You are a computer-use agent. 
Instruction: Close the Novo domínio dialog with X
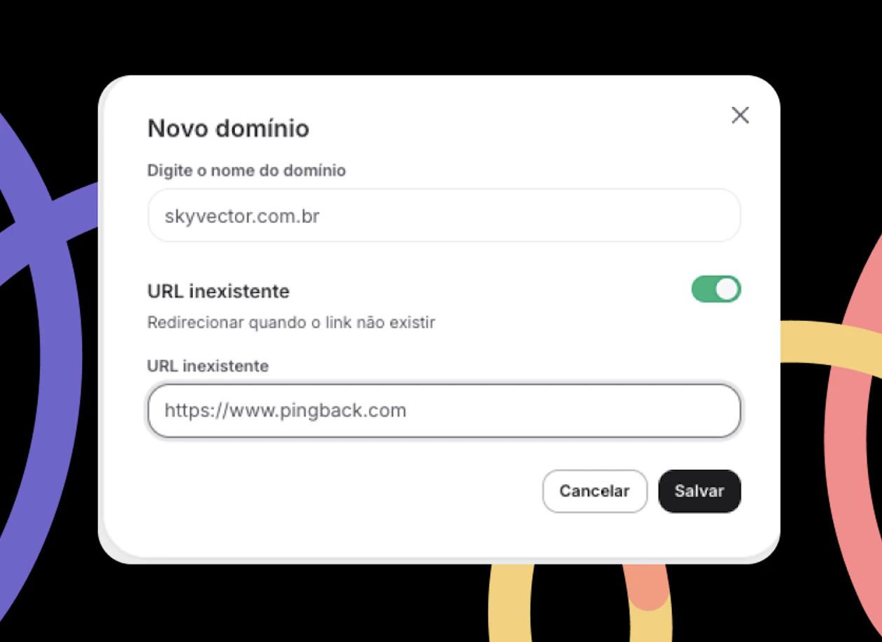tap(740, 115)
